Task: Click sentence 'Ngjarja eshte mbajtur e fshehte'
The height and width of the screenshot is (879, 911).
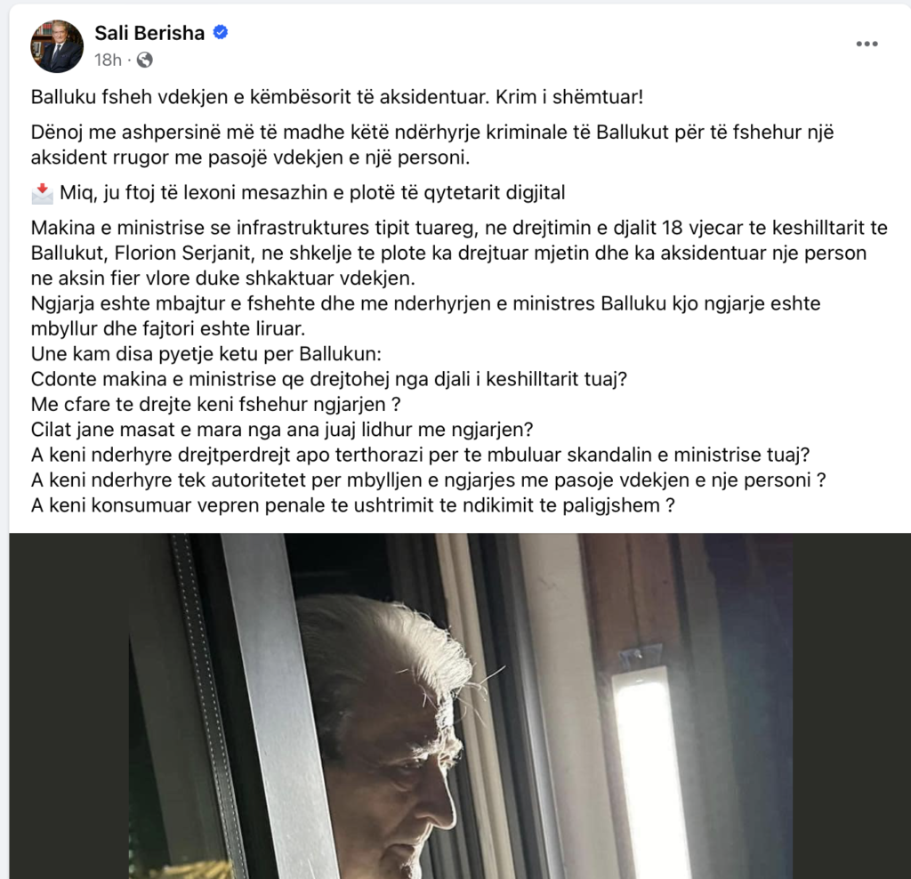Action: coord(425,316)
